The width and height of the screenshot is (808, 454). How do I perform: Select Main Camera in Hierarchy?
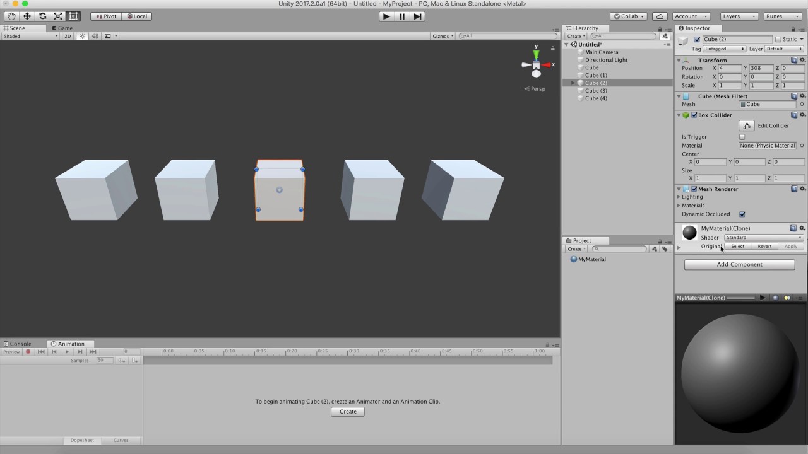(x=602, y=52)
